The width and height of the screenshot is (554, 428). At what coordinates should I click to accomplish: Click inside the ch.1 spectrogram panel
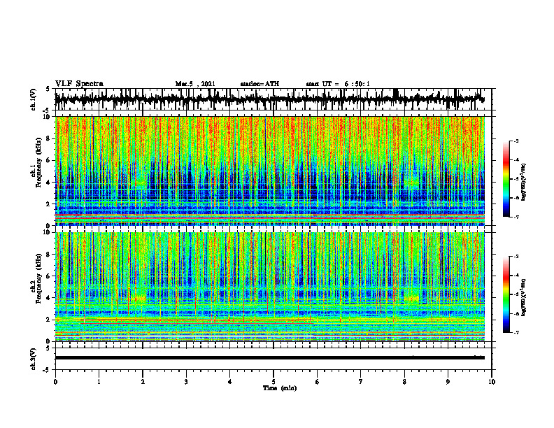[x=269, y=171]
